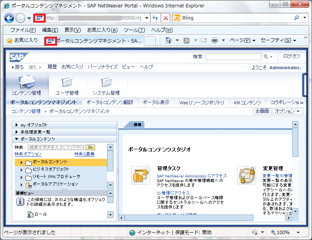The image size is (312, 240).
Task: Open the システム管理 folder icon
Action: (x=106, y=82)
